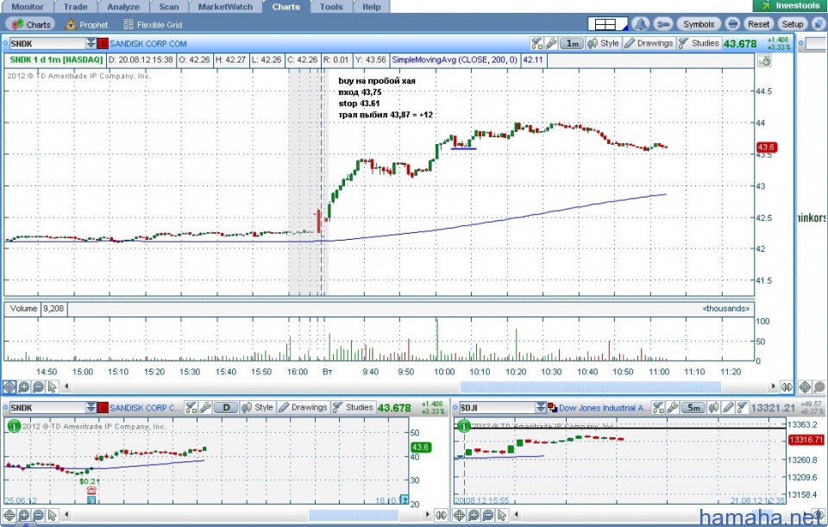Open the chart grid layout selector
This screenshot has width=828, height=527.
point(608,24)
